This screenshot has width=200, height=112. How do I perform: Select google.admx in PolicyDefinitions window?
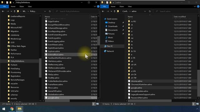(x=53, y=98)
